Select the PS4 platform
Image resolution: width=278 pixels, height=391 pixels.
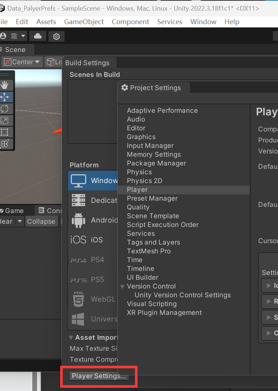pyautogui.click(x=93, y=260)
